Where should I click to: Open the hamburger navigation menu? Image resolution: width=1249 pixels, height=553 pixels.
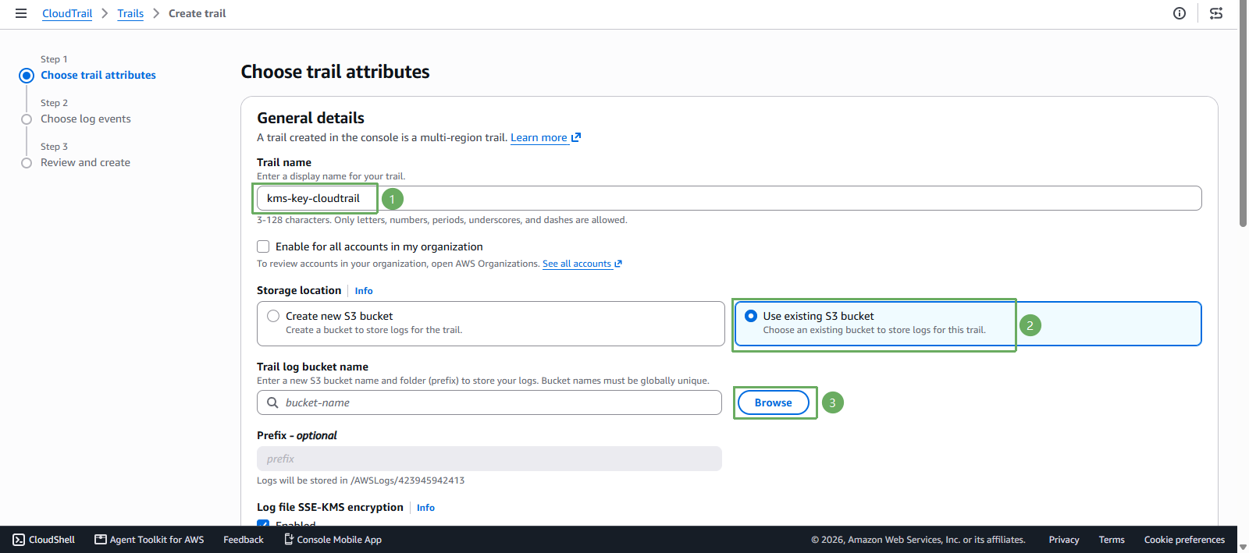[x=21, y=13]
